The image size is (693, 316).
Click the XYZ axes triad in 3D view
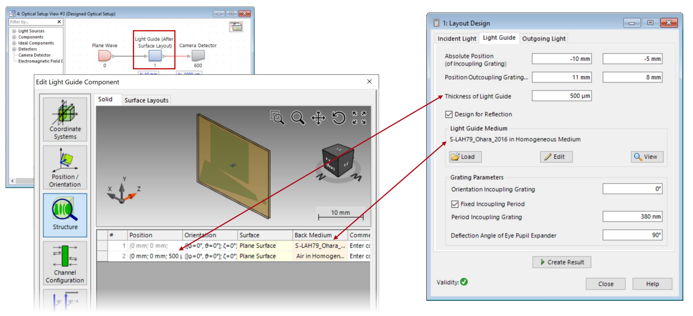point(122,190)
